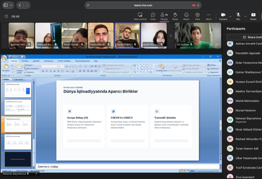Click the Вставить paste icon
Screen dimensions: 262x179
[x=6, y=66]
